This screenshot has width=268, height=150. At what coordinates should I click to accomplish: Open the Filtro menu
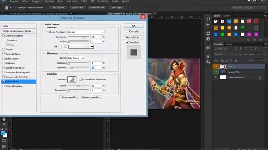tap(84, 1)
